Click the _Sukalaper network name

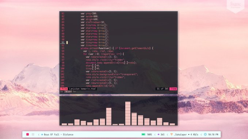tap(180, 134)
